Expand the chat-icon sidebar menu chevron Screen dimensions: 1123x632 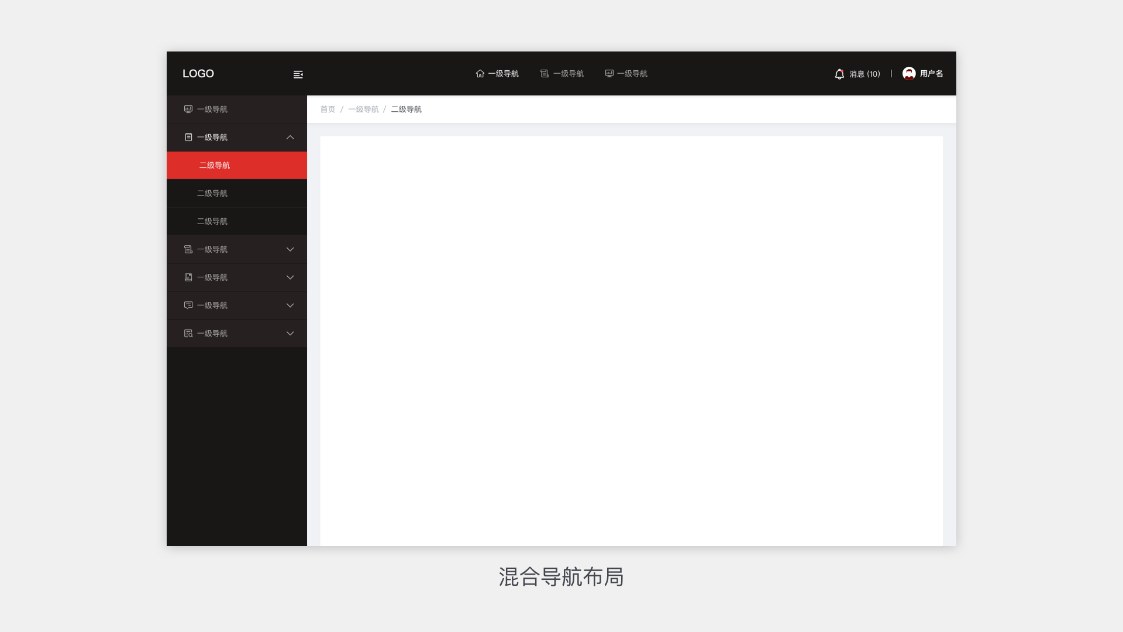point(290,305)
